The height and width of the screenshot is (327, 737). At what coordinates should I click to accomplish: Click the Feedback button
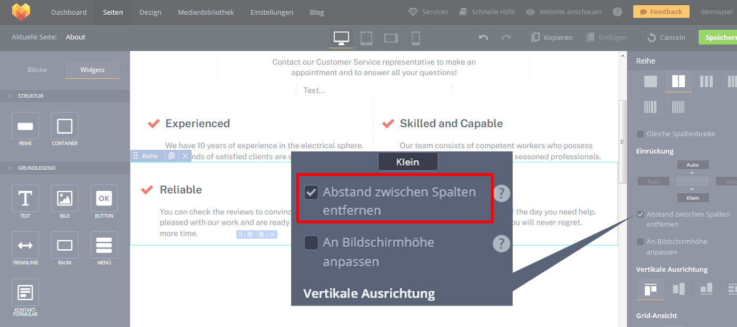click(x=661, y=12)
